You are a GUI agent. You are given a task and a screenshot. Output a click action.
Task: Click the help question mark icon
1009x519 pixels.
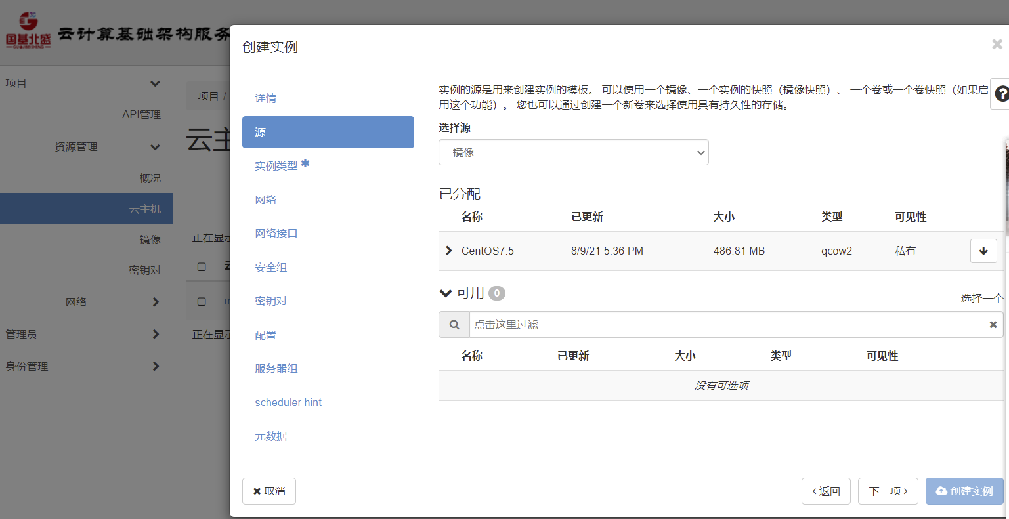[1001, 94]
